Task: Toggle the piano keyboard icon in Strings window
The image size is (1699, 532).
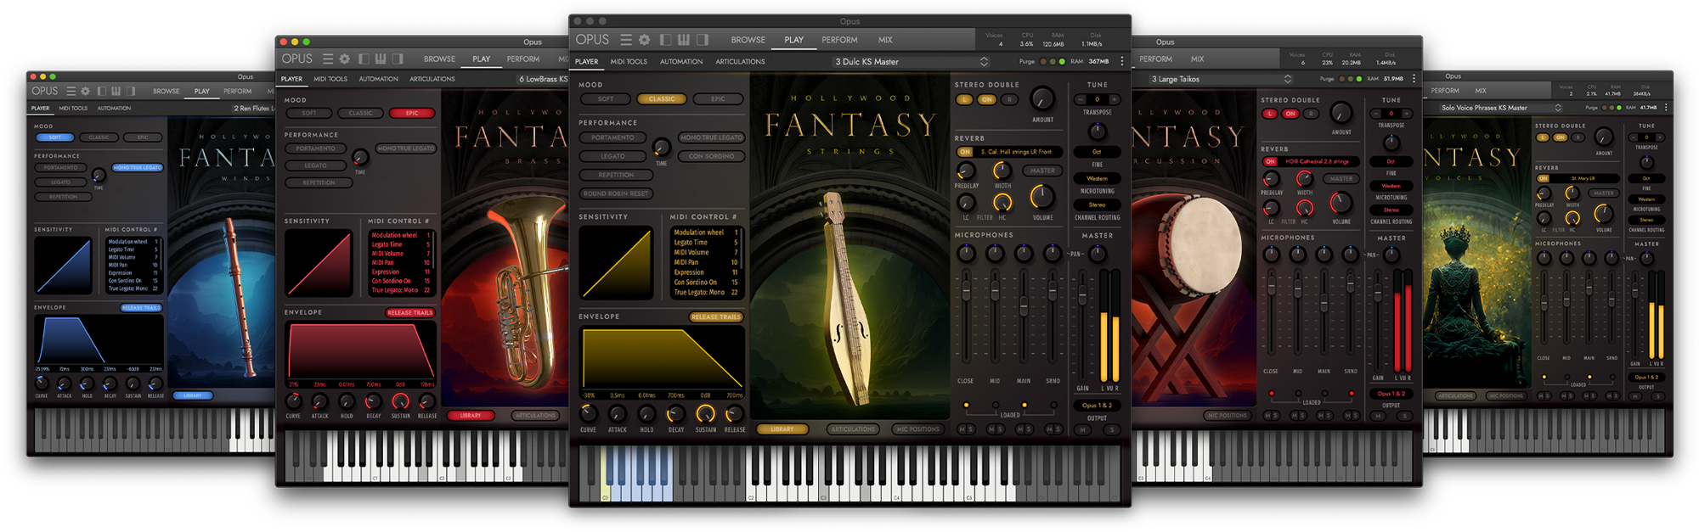Action: click(x=684, y=40)
